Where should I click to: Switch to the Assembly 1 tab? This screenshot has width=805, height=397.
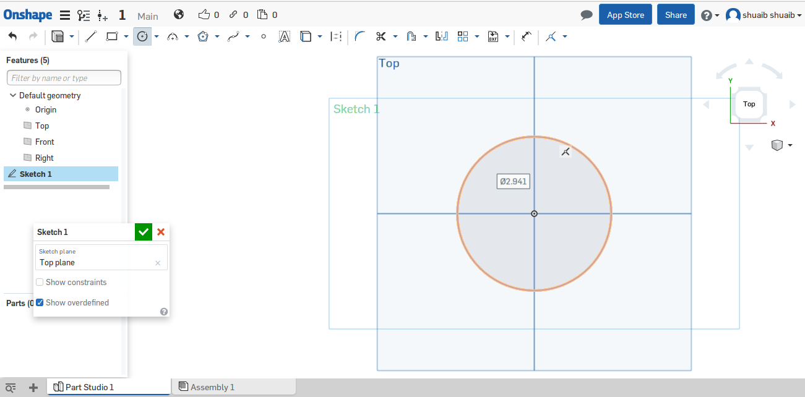pos(234,387)
